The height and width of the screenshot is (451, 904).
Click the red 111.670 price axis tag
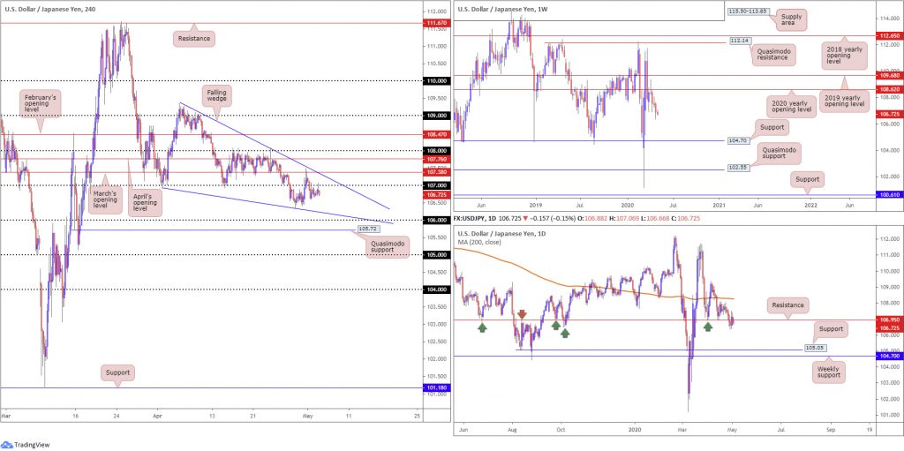[x=435, y=22]
